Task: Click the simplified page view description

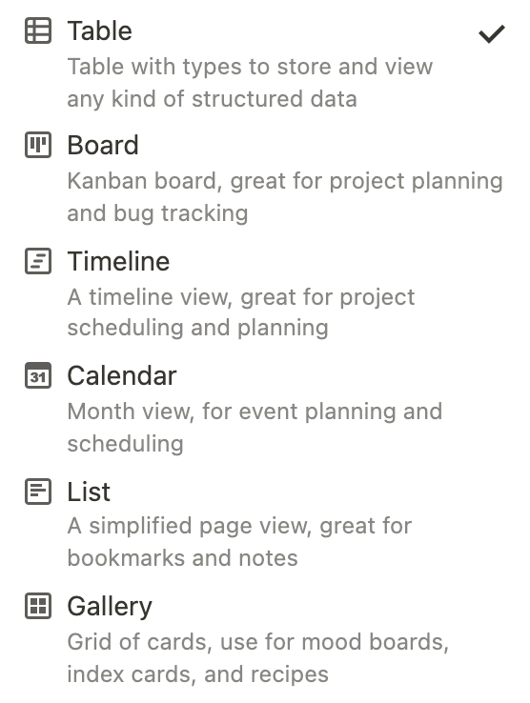Action: (239, 542)
